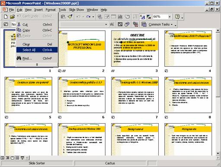Click the vertical scrollbar down arrow
The height and width of the screenshot is (167, 221).
[x=218, y=153]
